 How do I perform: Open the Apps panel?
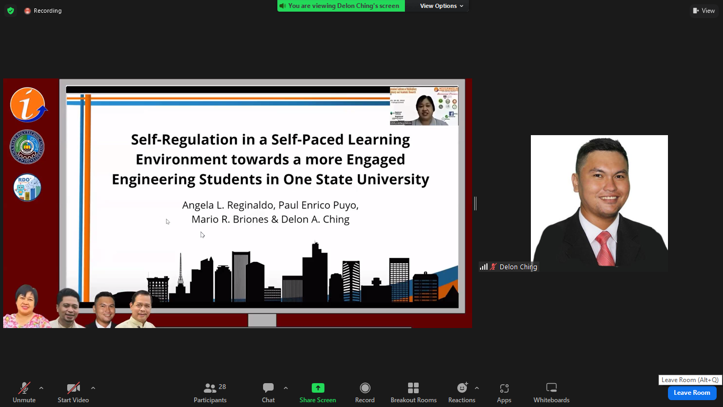pos(504,393)
